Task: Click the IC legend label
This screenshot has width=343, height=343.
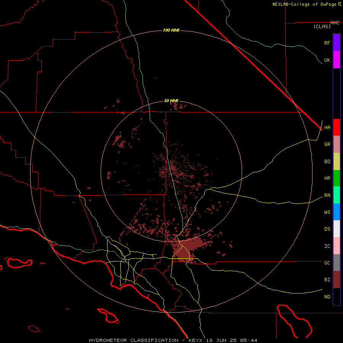Action: [x=327, y=246]
